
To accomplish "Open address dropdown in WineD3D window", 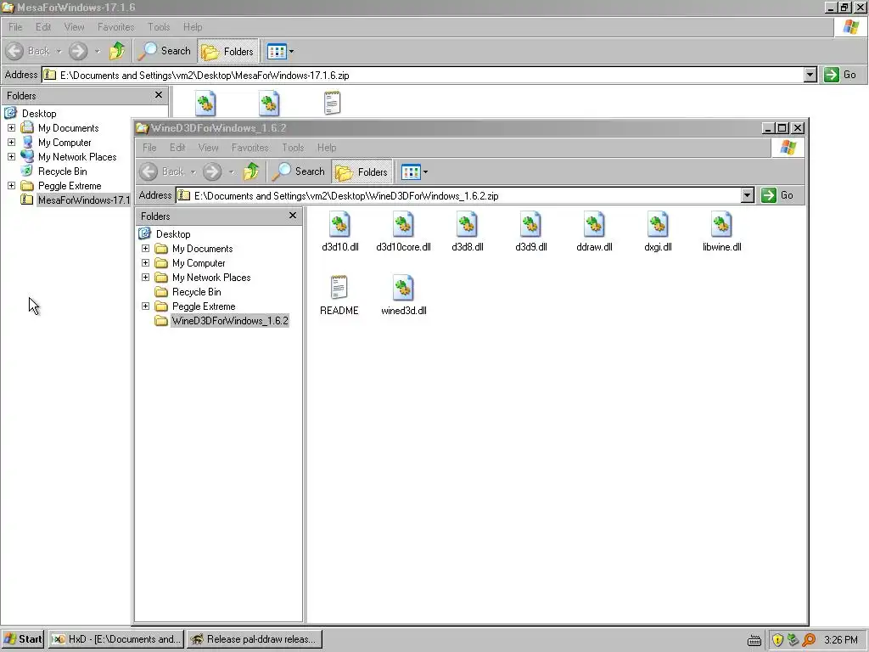I will (748, 195).
